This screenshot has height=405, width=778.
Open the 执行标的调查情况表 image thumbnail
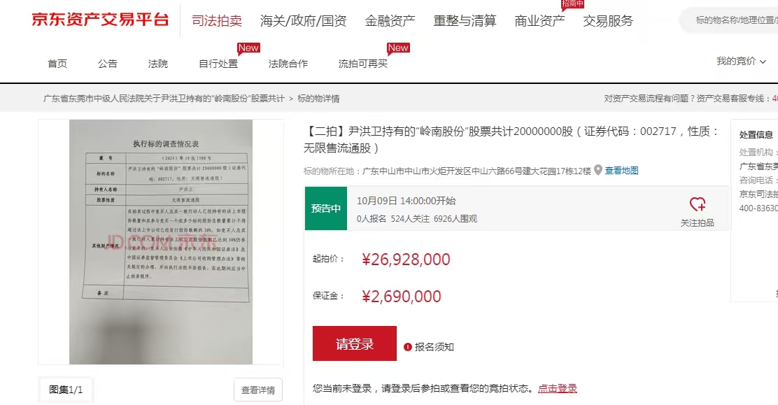[x=161, y=242]
